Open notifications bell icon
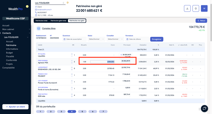212x114 pixels. [196, 9]
